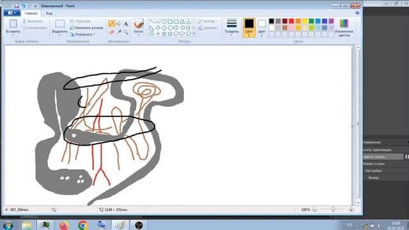Screen dimensions: 409x230
Task: Switch to the View (Вид) ribbon tab
Action: pyautogui.click(x=49, y=13)
